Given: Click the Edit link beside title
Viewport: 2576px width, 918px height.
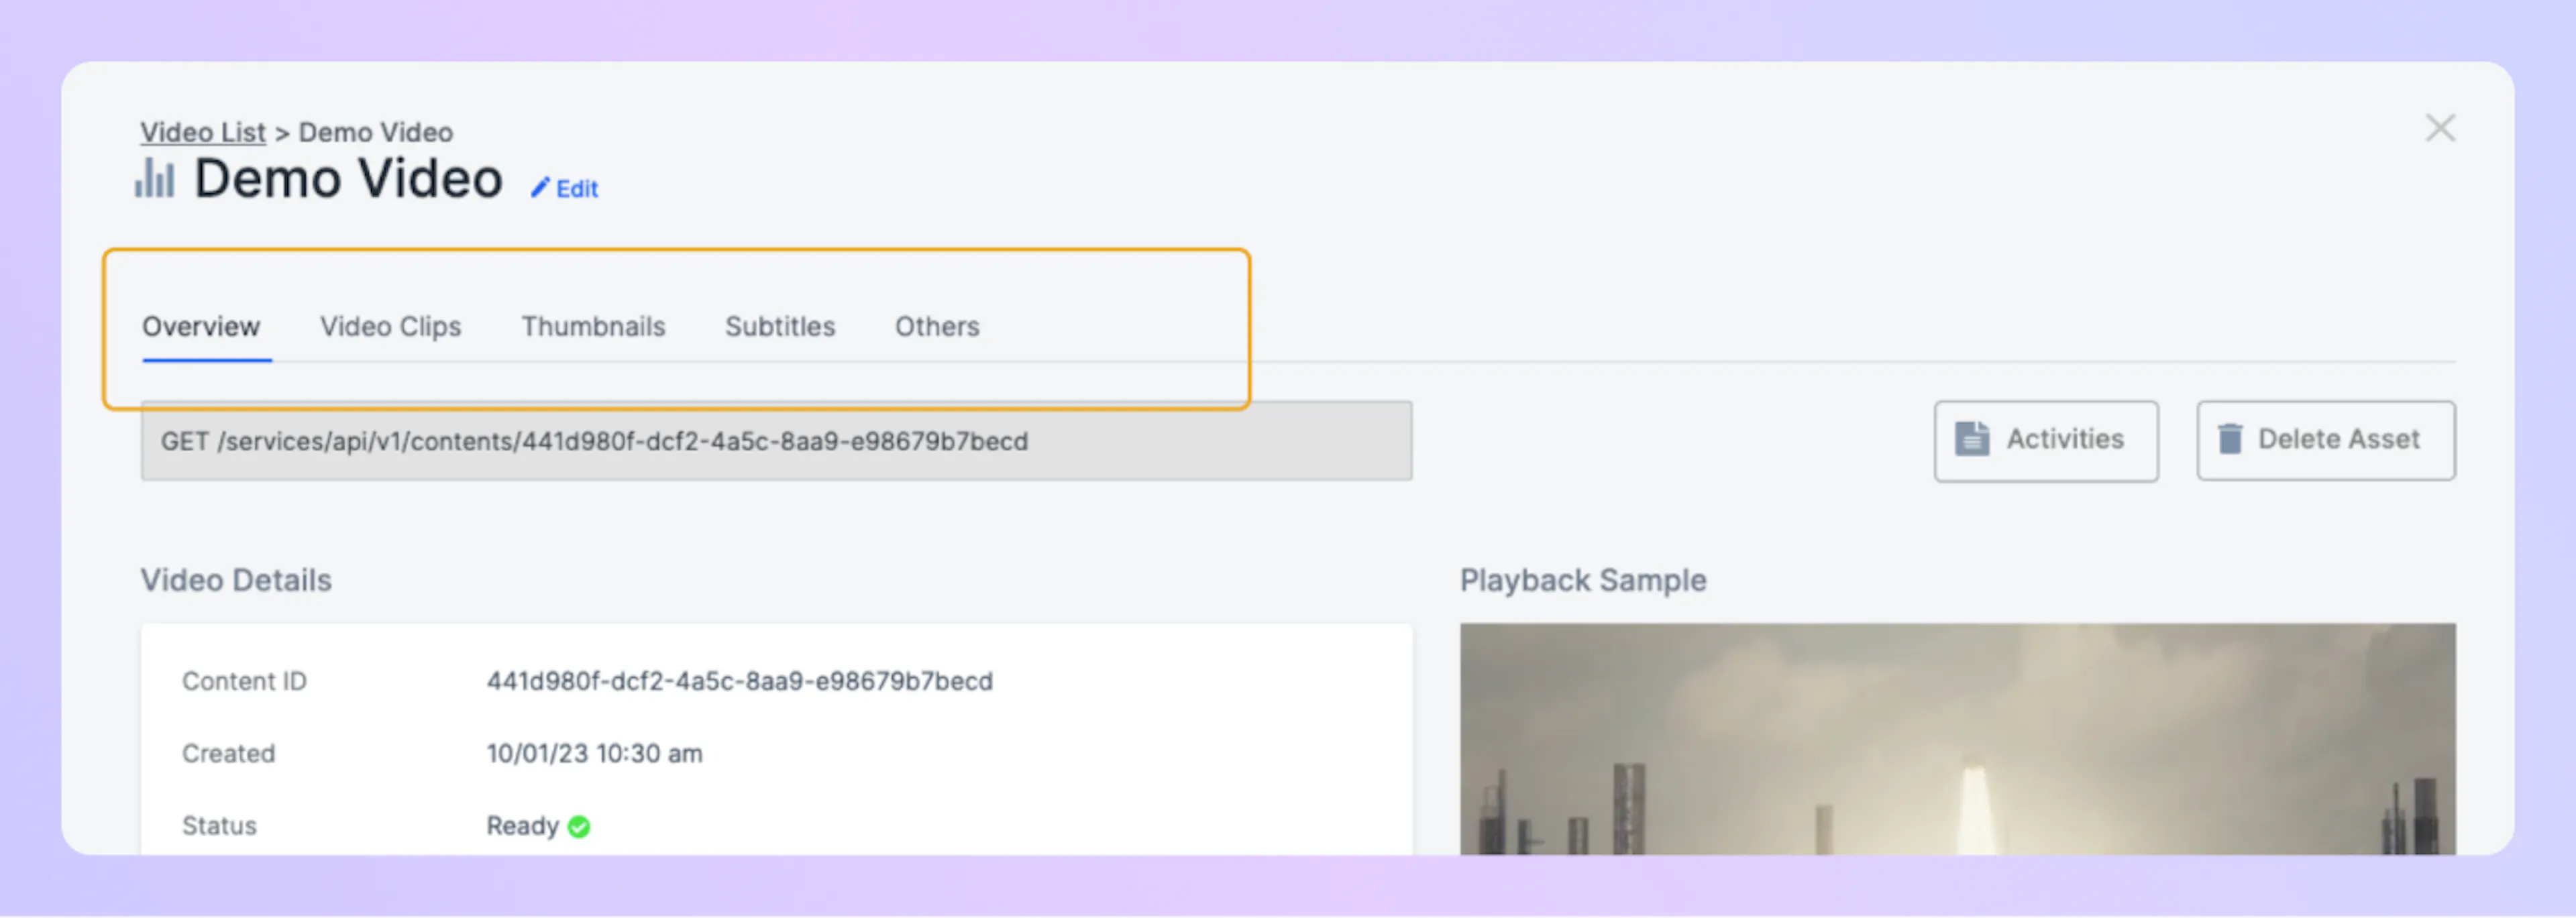Looking at the screenshot, I should (577, 189).
